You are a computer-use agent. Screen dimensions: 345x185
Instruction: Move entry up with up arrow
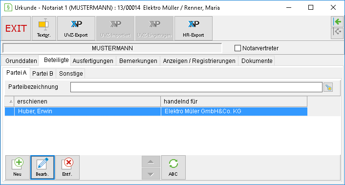tap(151, 162)
